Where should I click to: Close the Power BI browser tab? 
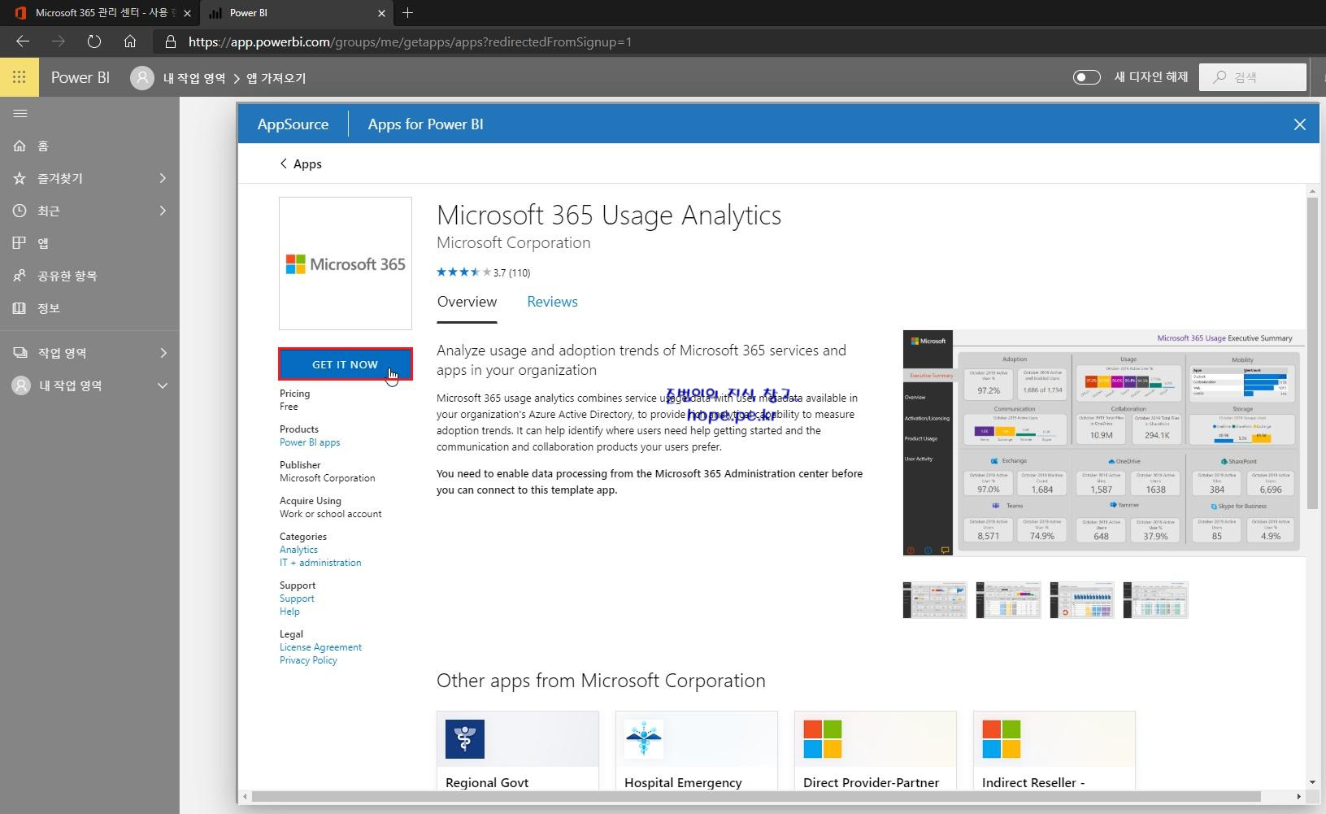382,13
